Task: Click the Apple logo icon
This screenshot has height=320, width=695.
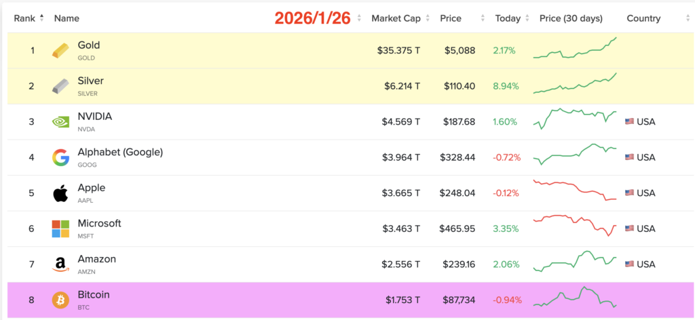Action: click(60, 194)
